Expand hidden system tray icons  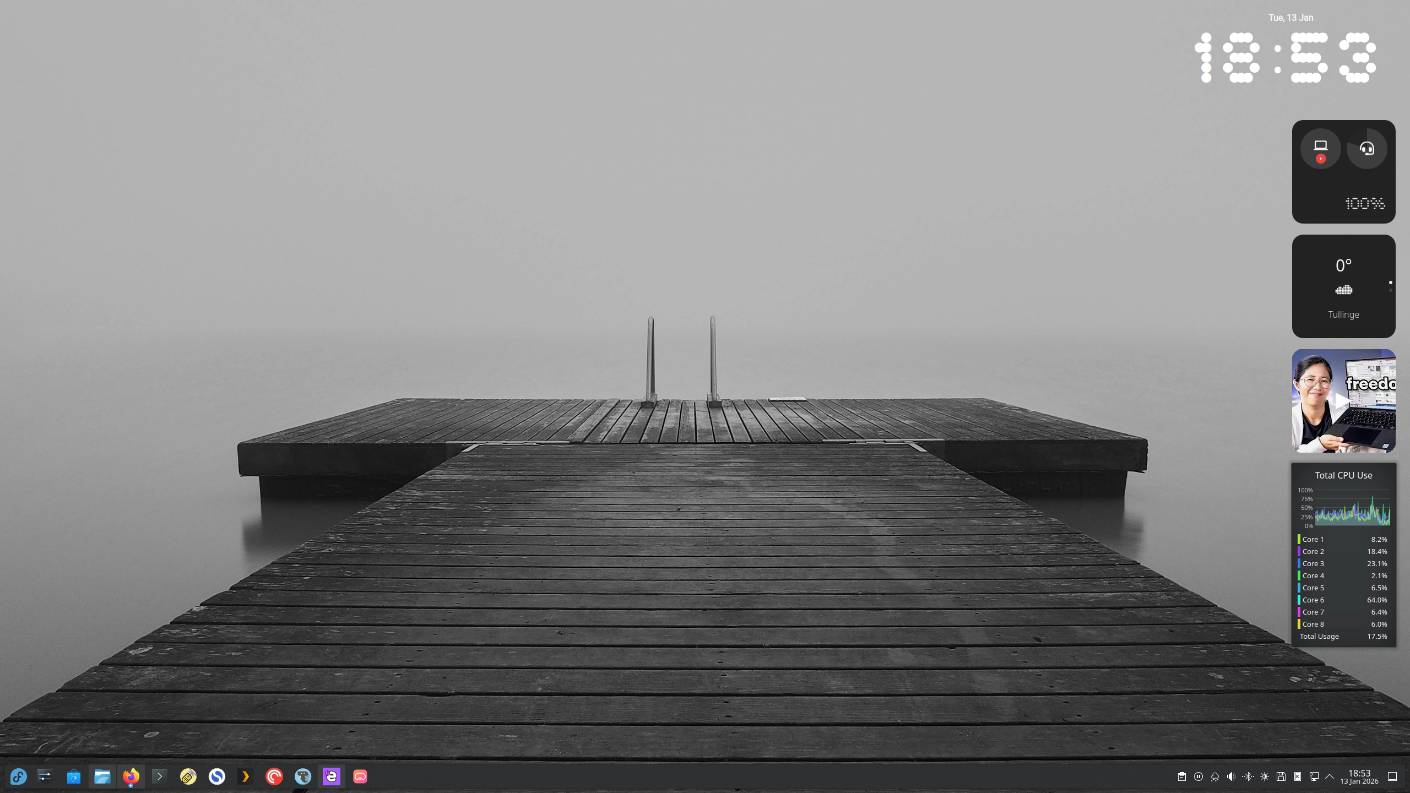(x=1330, y=776)
